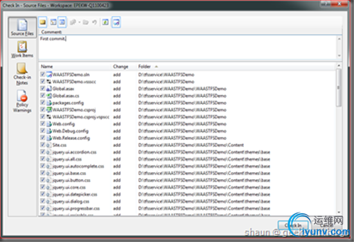354x242 pixels.
Task: Select the jquery.ui.core.css file name
Action: coord(69,187)
